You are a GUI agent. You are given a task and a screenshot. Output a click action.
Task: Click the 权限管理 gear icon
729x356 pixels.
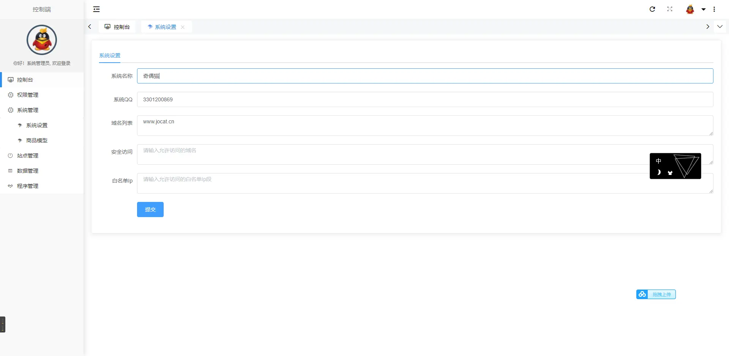pyautogui.click(x=11, y=95)
